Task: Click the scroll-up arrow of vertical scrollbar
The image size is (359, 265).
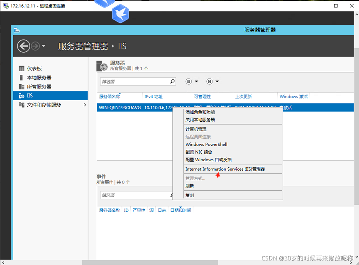Action: tap(357, 15)
